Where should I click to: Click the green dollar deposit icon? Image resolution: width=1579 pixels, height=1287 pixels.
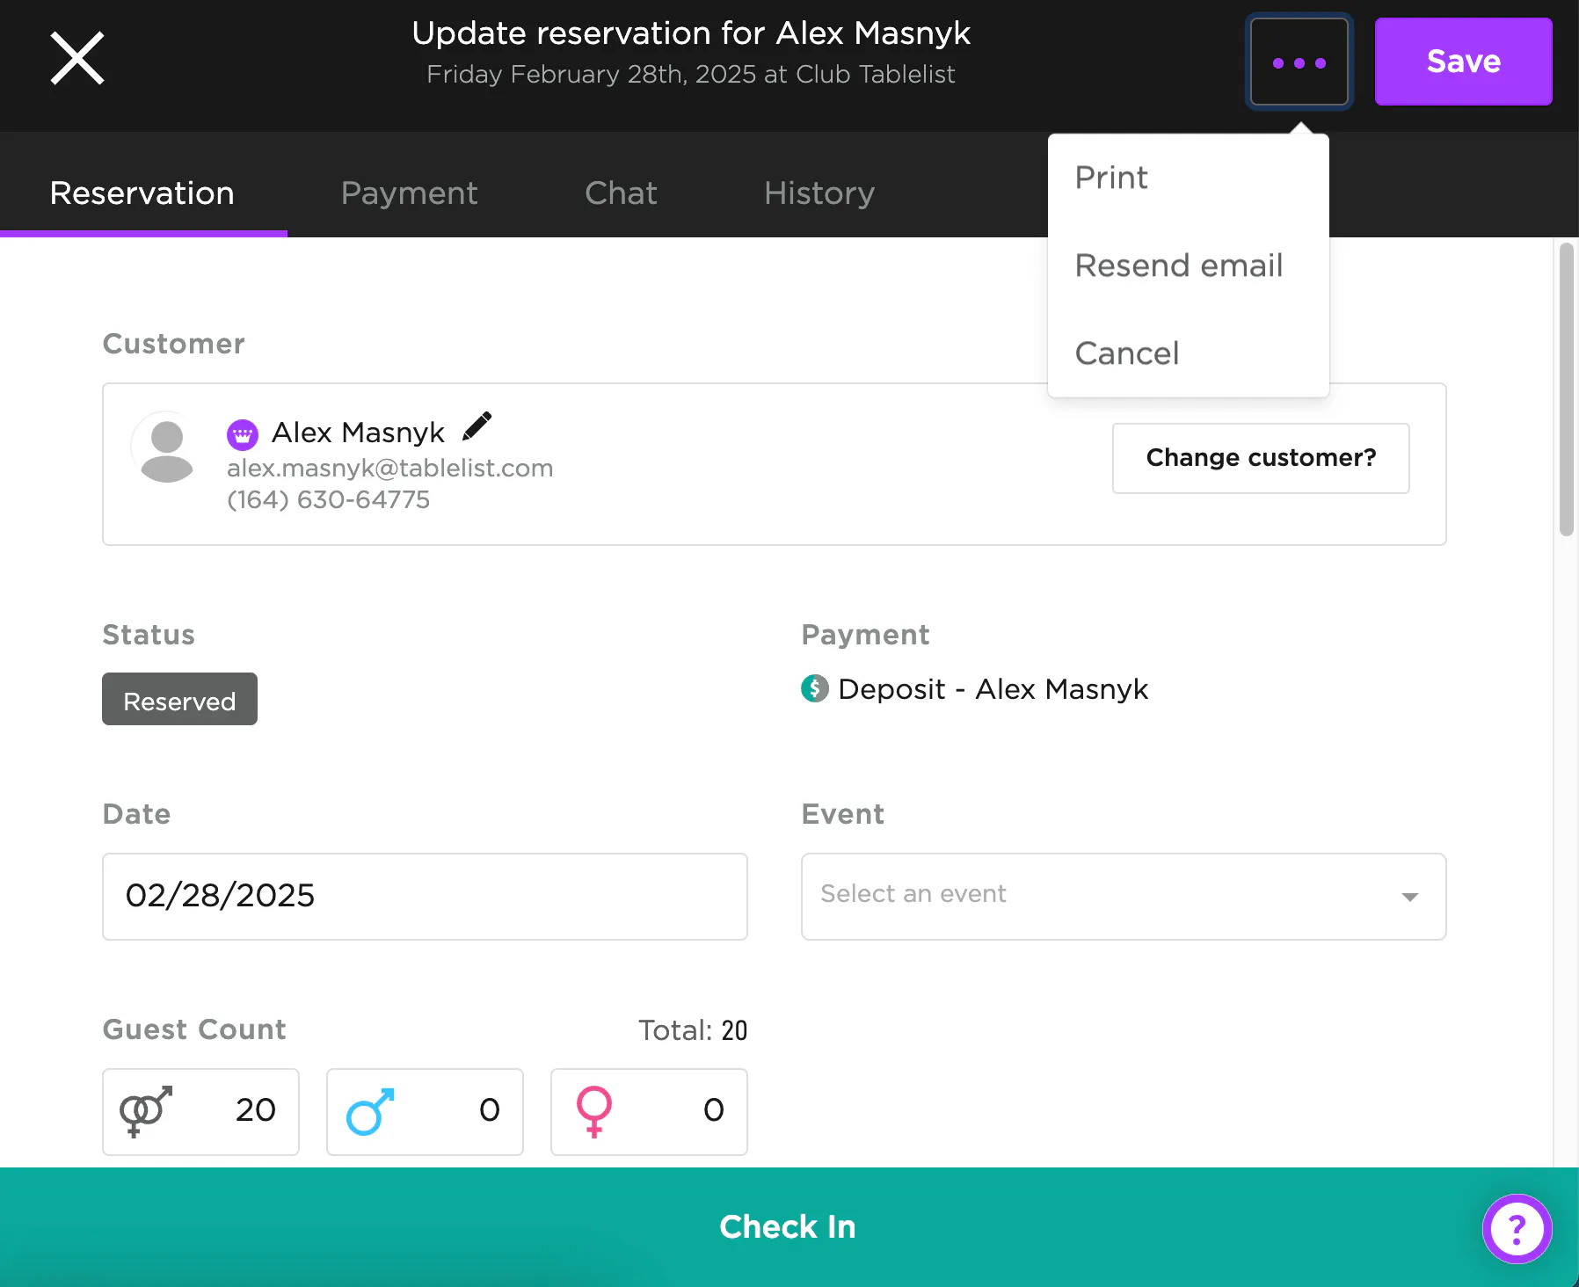pyautogui.click(x=814, y=688)
